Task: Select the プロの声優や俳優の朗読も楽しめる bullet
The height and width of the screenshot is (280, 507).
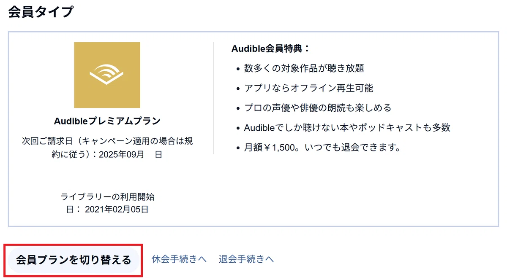Action: (x=318, y=108)
